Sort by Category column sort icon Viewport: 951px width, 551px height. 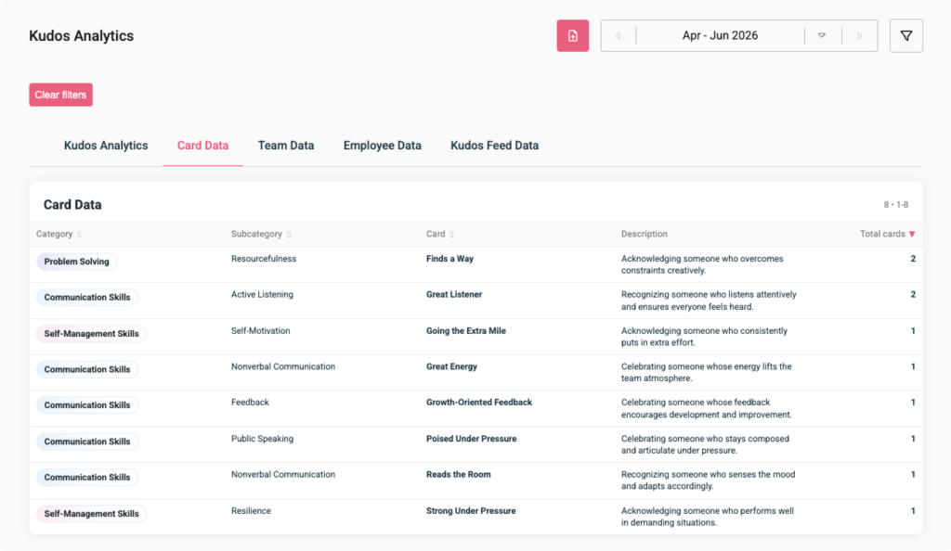tap(80, 235)
